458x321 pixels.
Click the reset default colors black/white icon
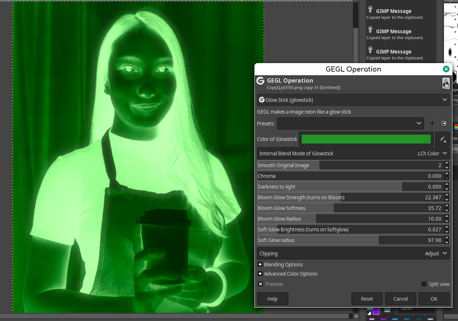pos(369,313)
